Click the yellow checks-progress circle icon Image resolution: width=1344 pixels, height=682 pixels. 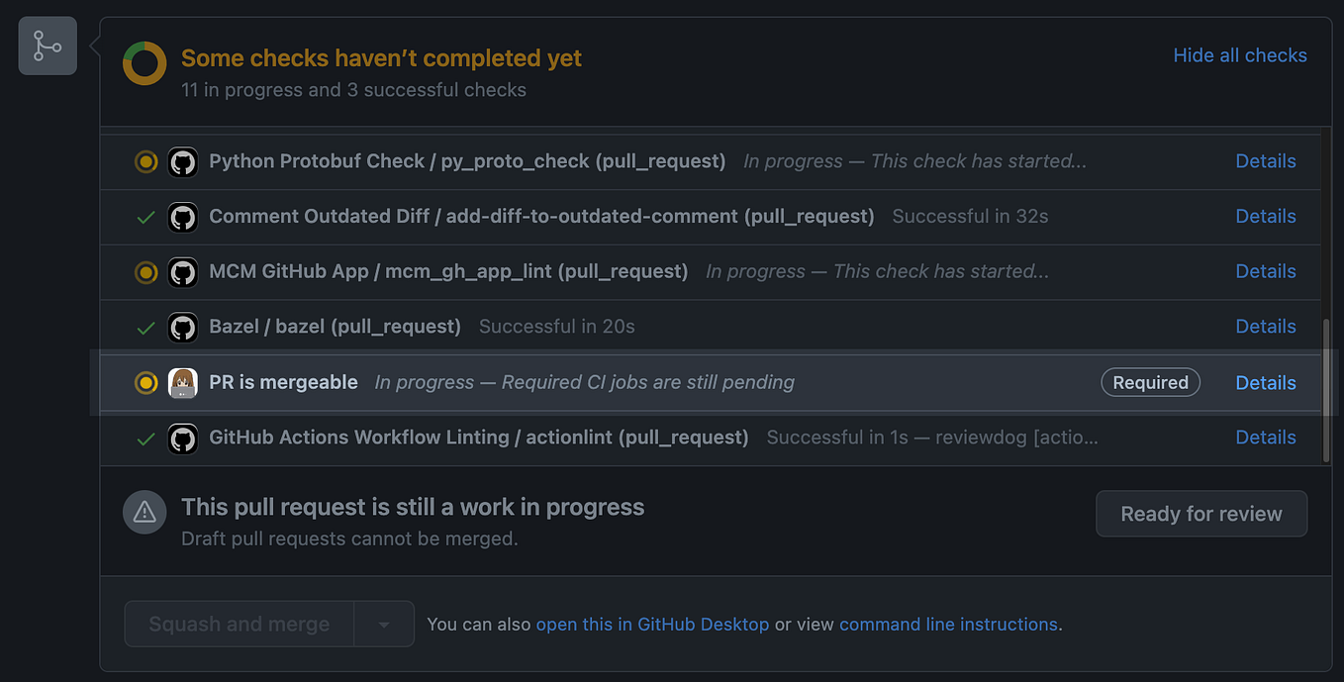144,61
